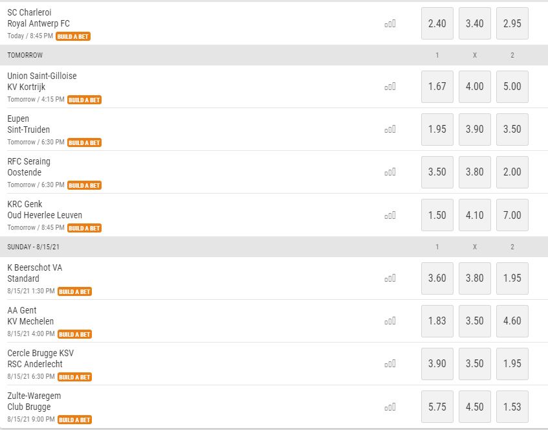Open stats icon for AA Gent match
Image resolution: width=548 pixels, height=430 pixels.
click(x=390, y=321)
